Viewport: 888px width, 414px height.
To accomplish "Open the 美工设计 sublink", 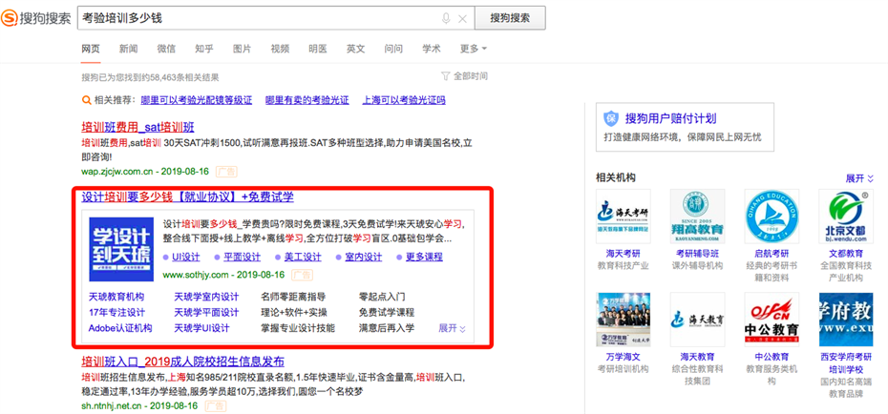I will pos(303,257).
